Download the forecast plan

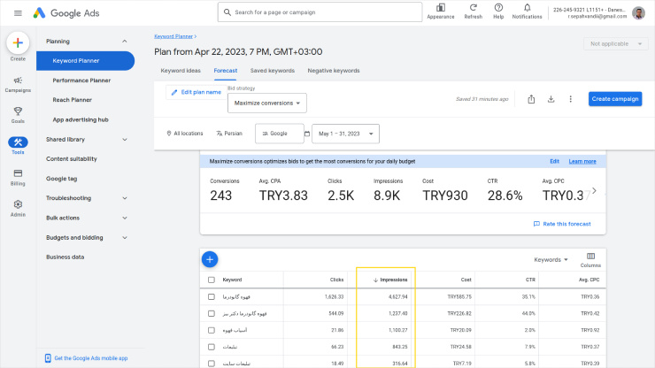[x=551, y=99]
